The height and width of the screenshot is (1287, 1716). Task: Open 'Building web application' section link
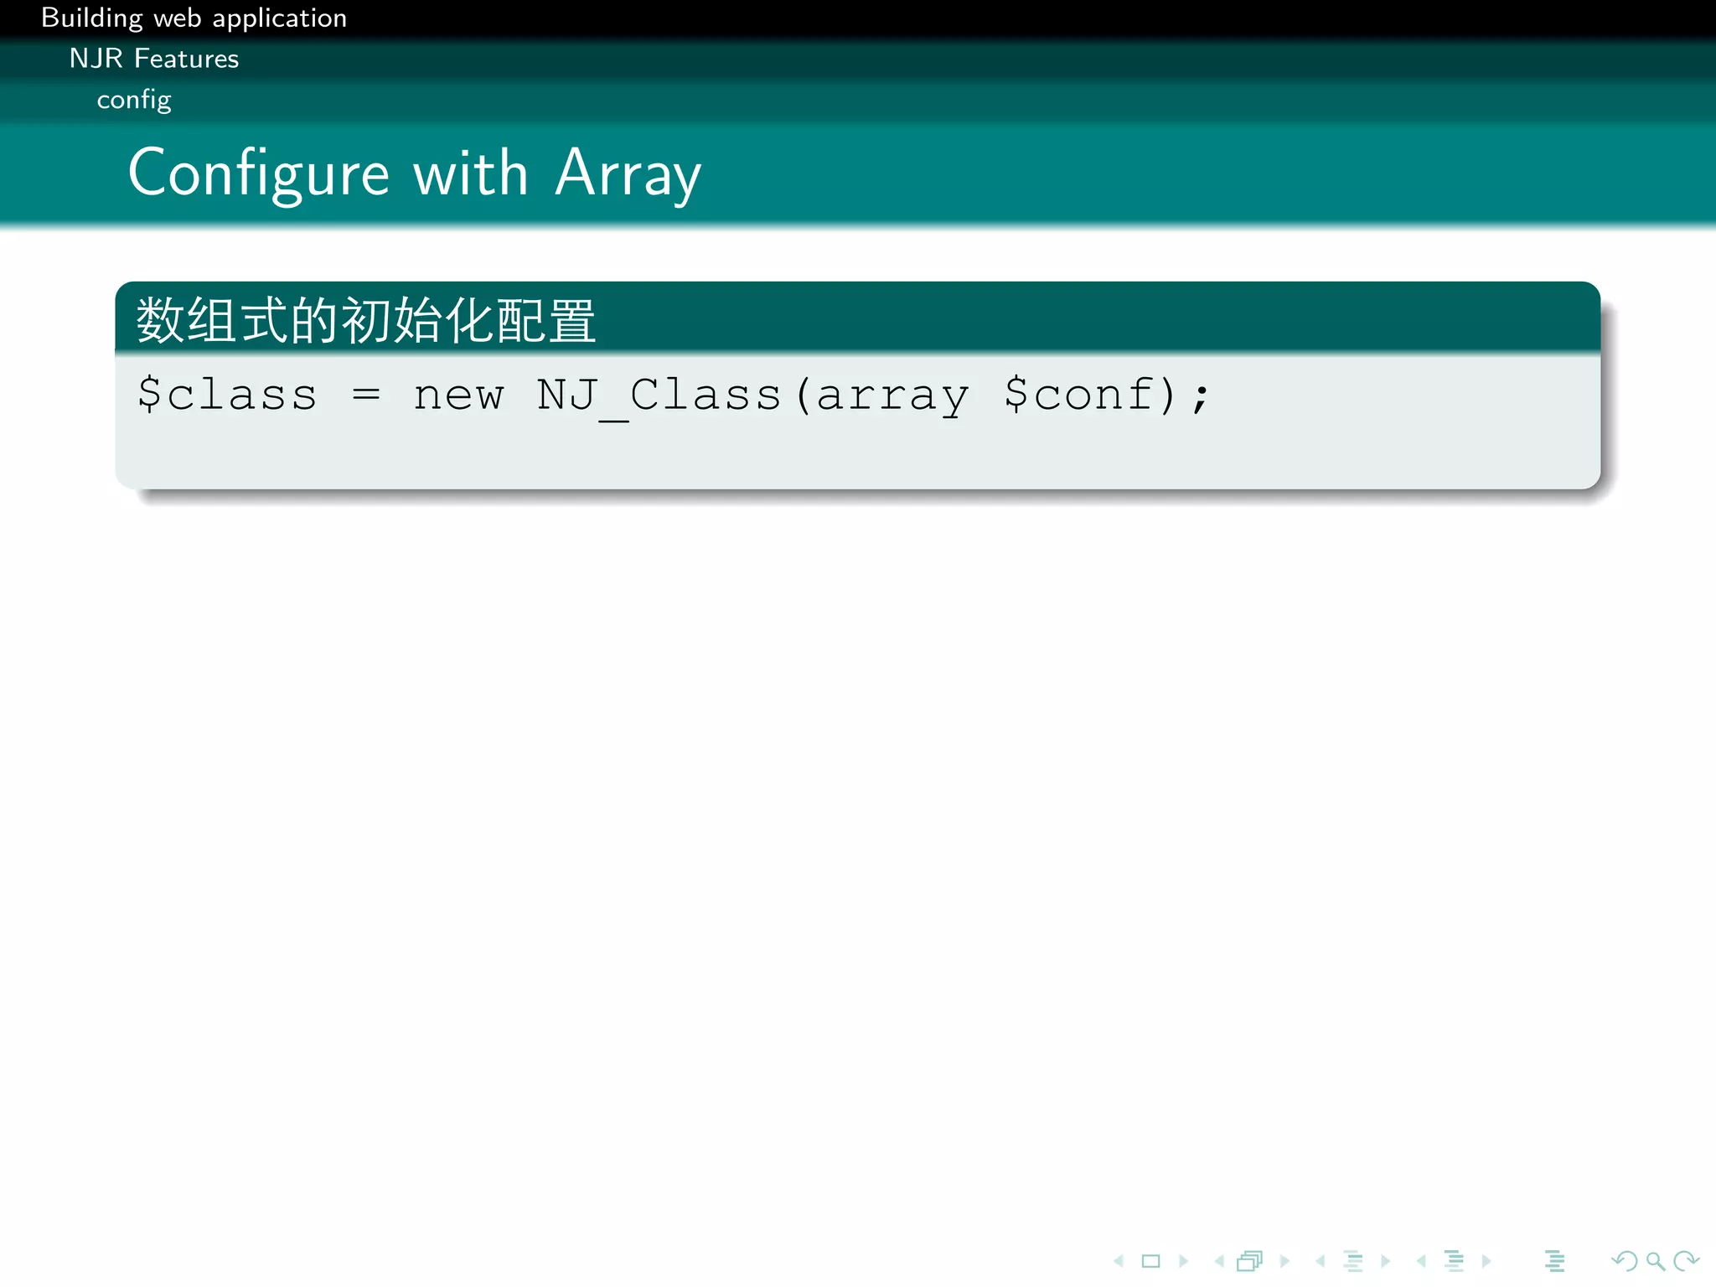[x=194, y=18]
